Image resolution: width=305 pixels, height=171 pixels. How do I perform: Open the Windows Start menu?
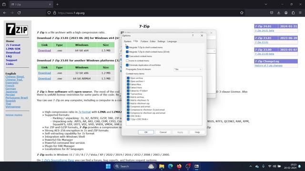coord(108,166)
